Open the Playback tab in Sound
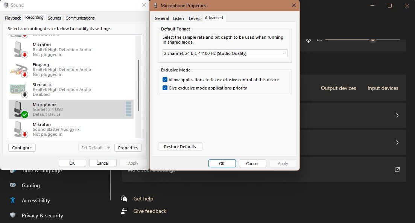Screen dimensions: 415x223 13,18
